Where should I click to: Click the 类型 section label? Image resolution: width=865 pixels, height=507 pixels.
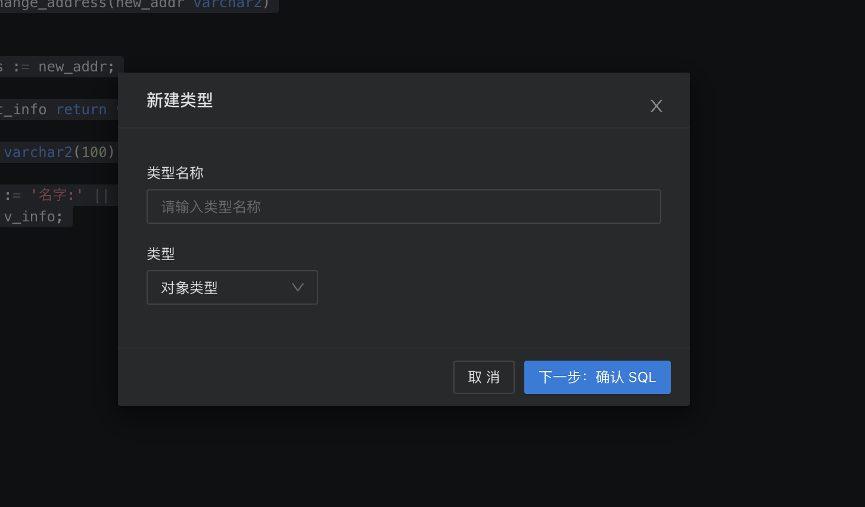160,253
